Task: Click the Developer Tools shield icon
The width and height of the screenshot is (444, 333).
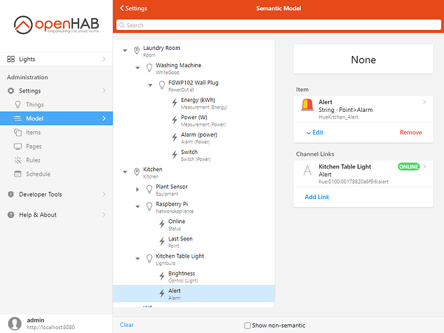Action: [11, 194]
